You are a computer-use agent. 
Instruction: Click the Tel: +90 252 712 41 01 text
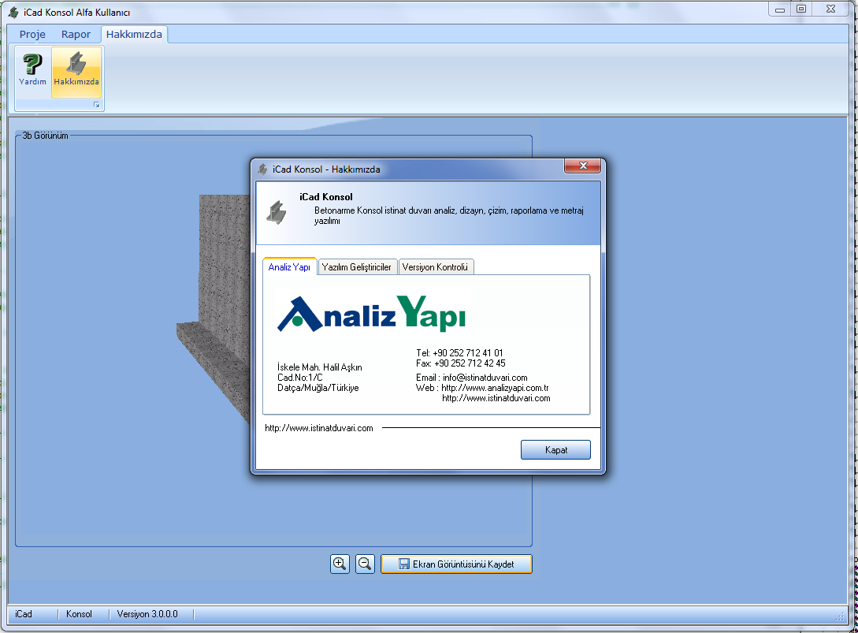pyautogui.click(x=459, y=353)
